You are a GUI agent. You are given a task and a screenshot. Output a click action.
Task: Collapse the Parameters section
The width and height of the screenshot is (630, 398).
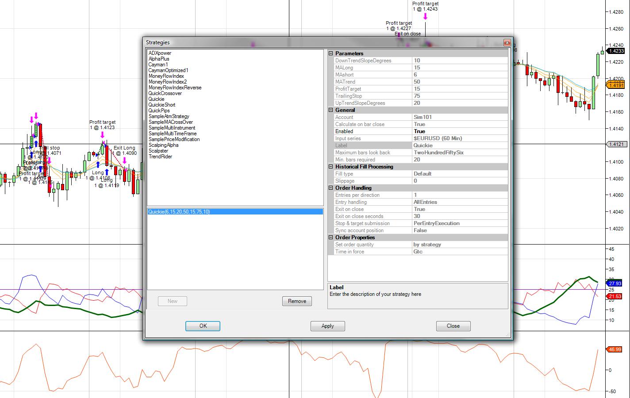pos(330,54)
